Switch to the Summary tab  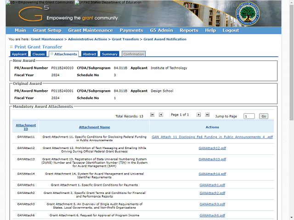(x=110, y=54)
